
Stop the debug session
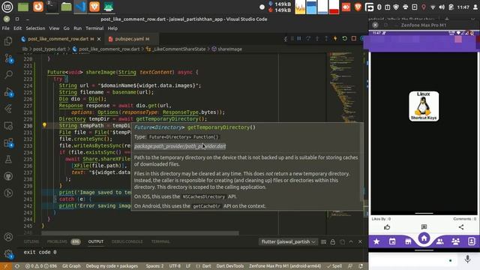[354, 38]
